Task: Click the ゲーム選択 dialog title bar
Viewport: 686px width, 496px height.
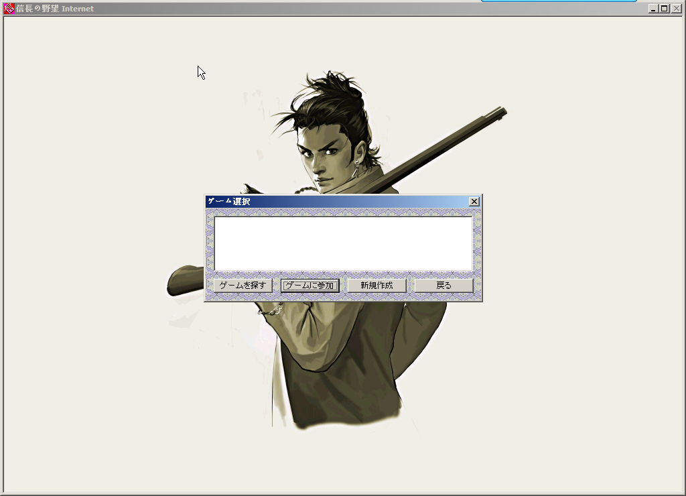Action: pyautogui.click(x=335, y=202)
